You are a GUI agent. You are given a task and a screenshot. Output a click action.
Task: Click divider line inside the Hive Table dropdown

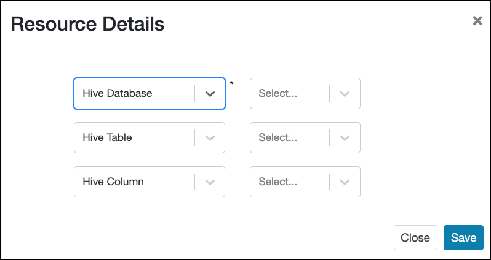(195, 138)
